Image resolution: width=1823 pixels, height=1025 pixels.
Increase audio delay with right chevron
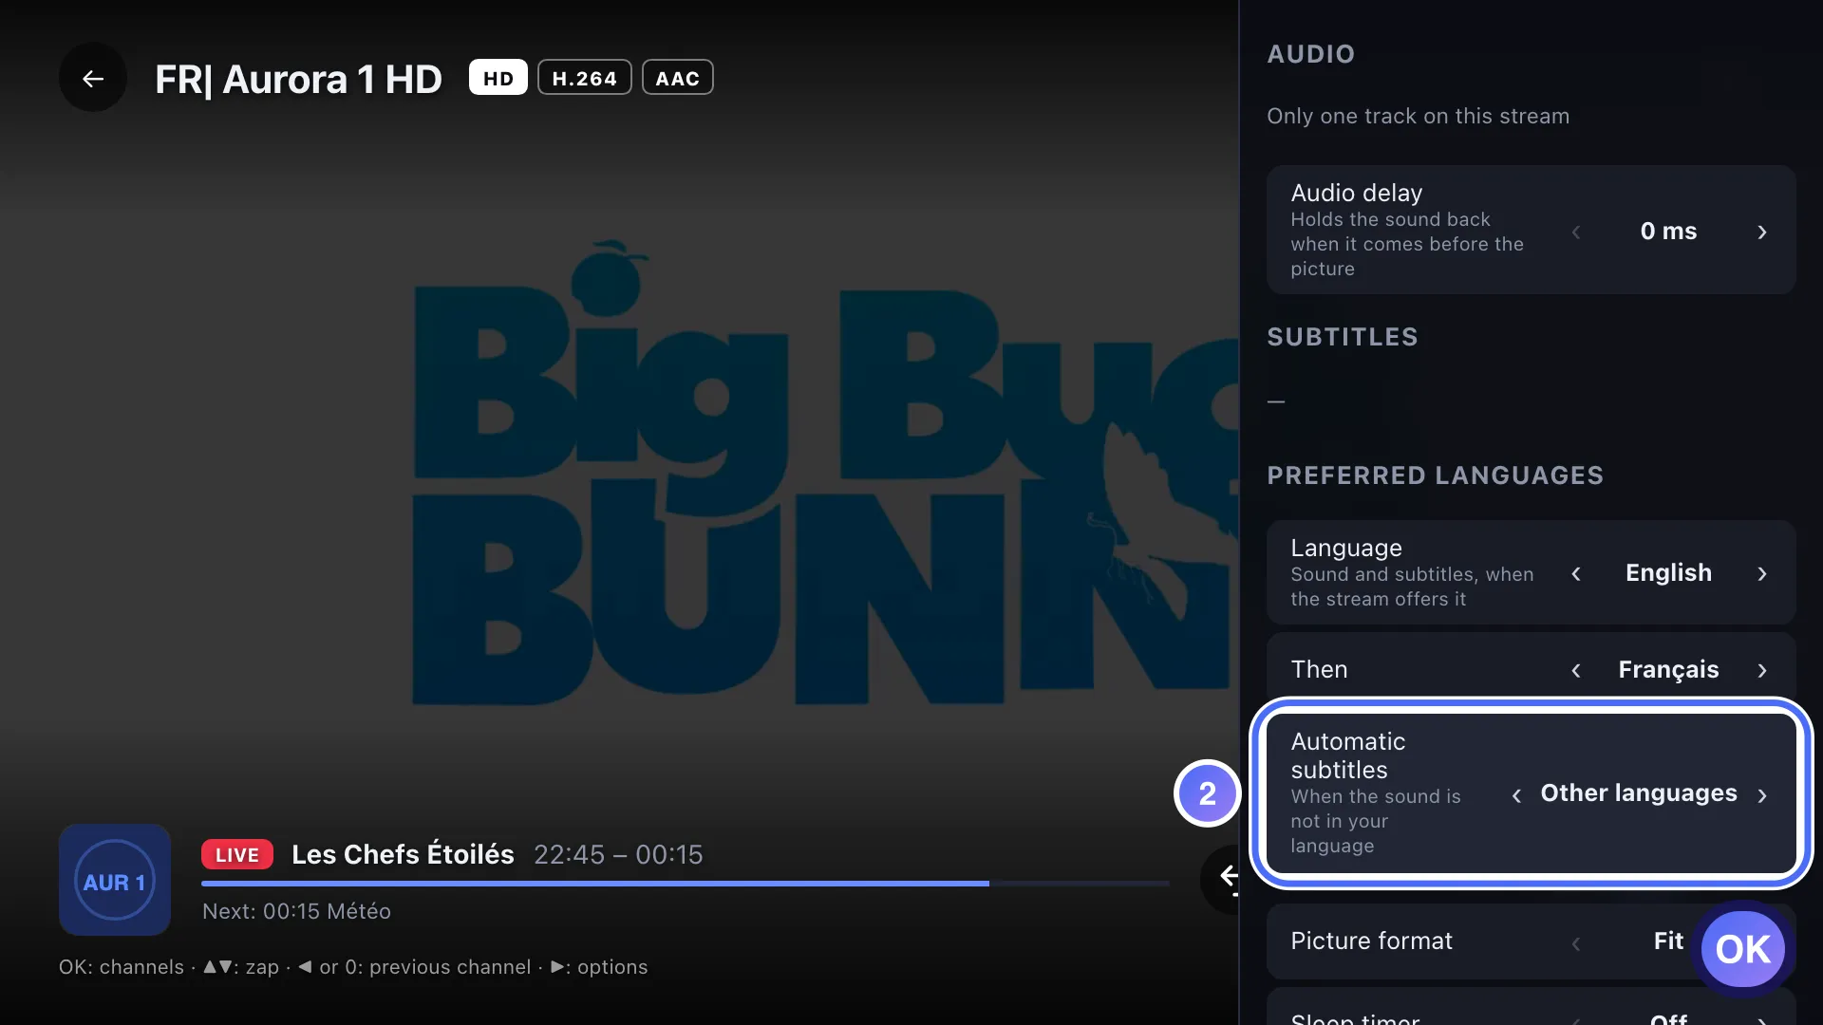point(1762,232)
